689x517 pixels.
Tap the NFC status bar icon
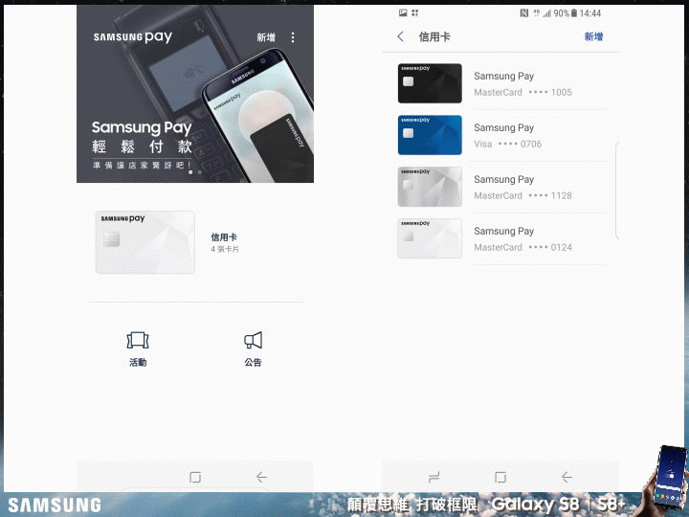[523, 13]
